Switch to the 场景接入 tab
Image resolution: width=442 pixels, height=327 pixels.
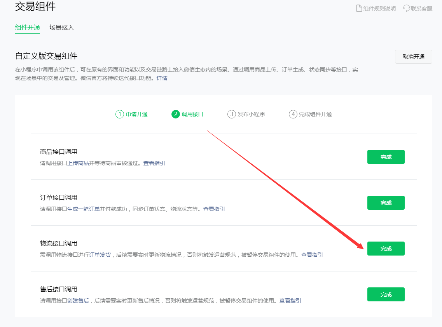pyautogui.click(x=62, y=28)
